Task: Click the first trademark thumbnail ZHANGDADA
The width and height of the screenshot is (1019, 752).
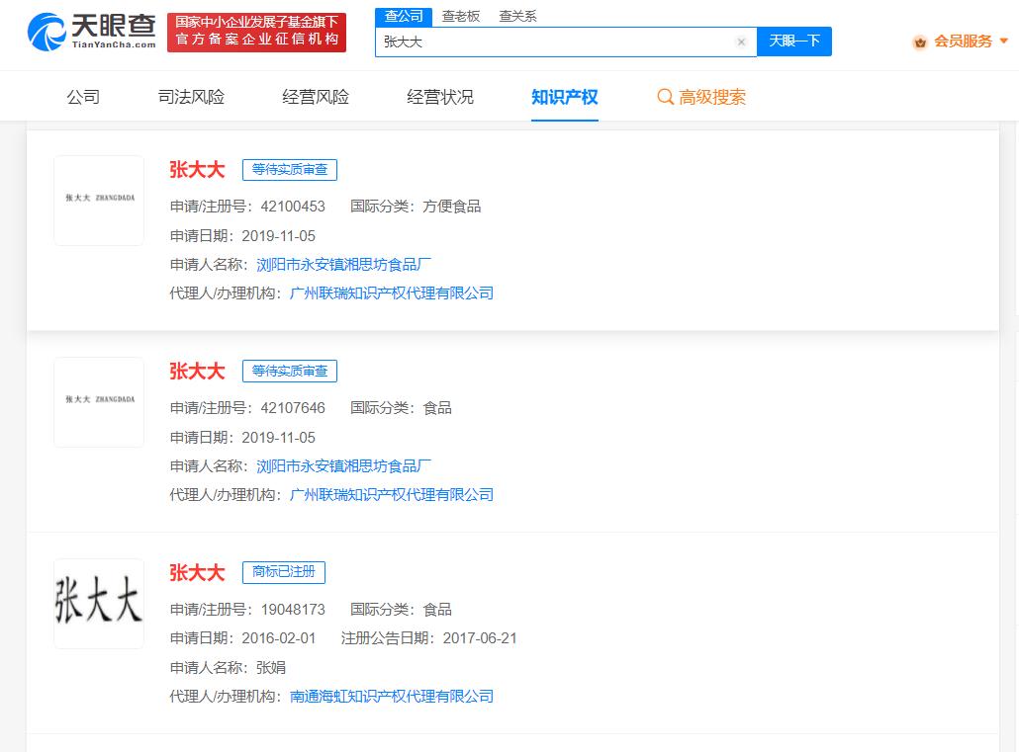Action: coord(99,200)
